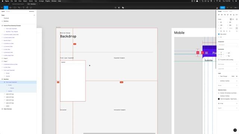
Task: Click the Align left icon
Action: (219, 15)
